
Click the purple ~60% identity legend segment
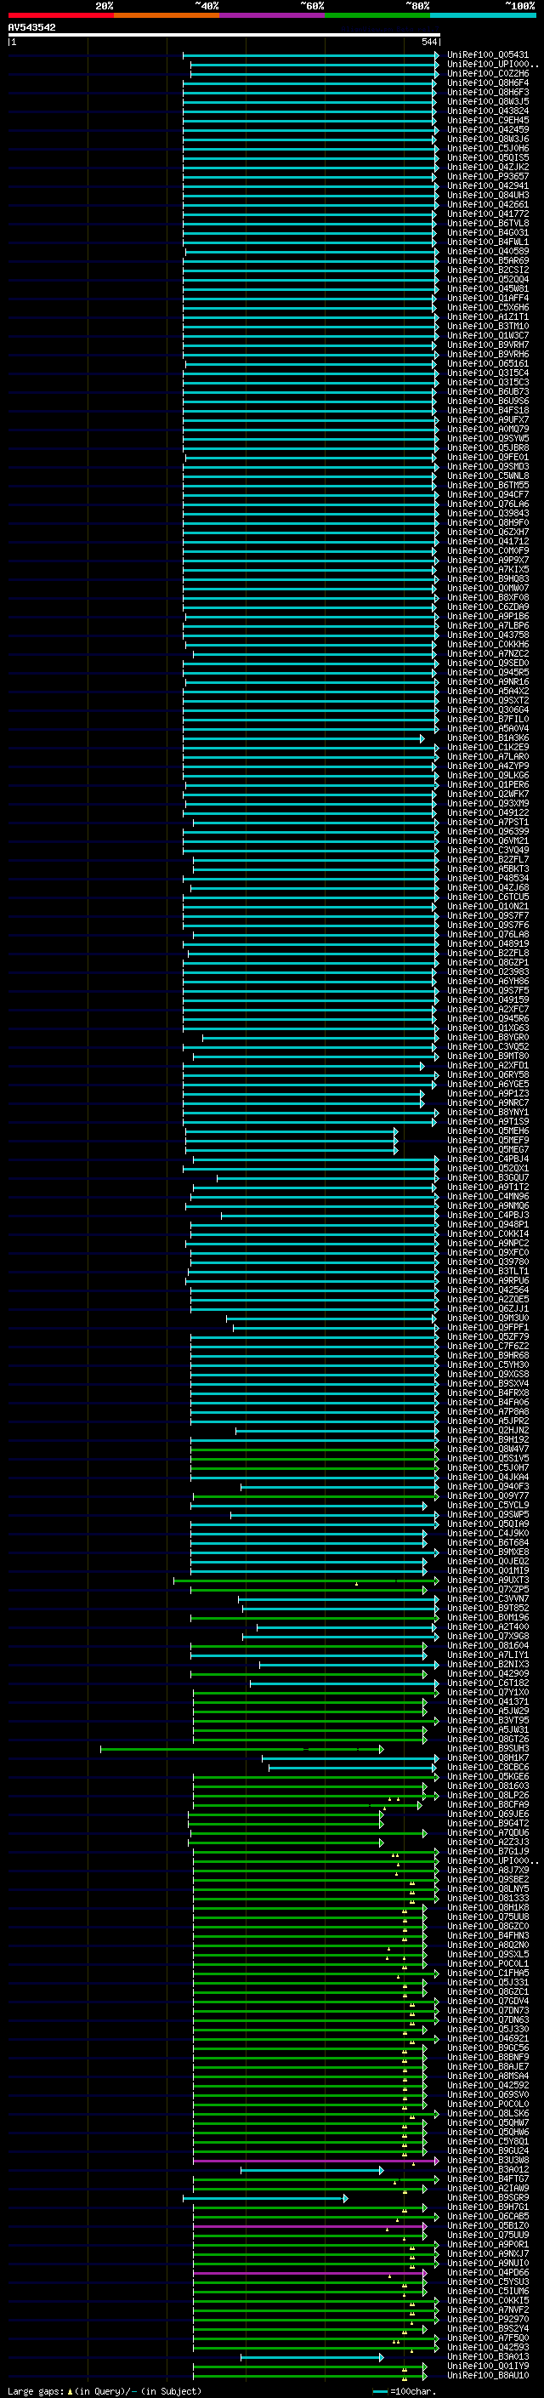click(271, 15)
